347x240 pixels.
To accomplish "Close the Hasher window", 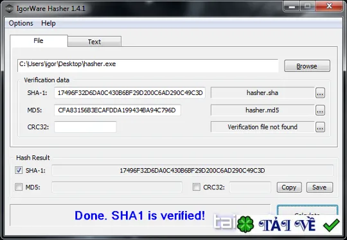I will tap(329, 6).
